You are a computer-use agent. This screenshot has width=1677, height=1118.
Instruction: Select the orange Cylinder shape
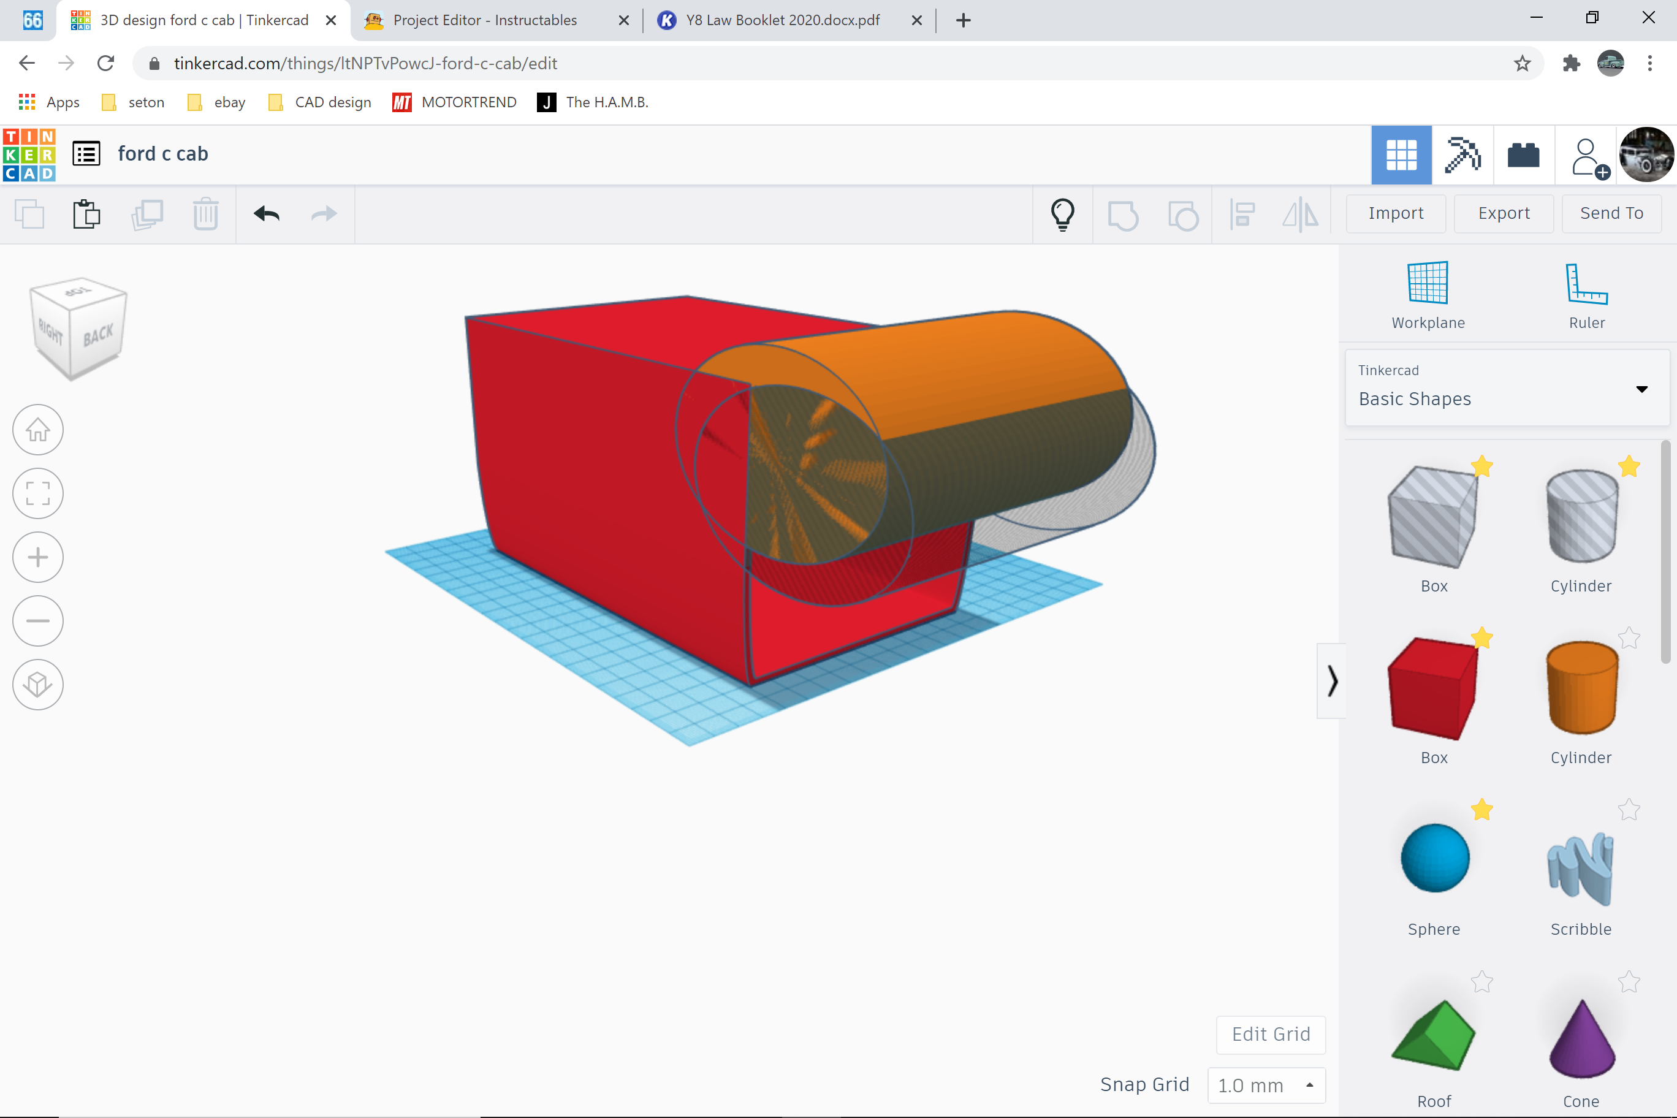coord(1581,688)
